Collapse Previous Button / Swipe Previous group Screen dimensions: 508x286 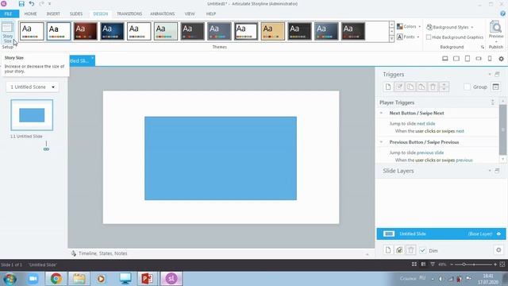coord(381,142)
